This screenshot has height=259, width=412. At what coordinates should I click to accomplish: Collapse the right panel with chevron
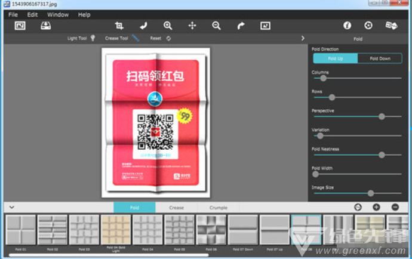pyautogui.click(x=303, y=38)
